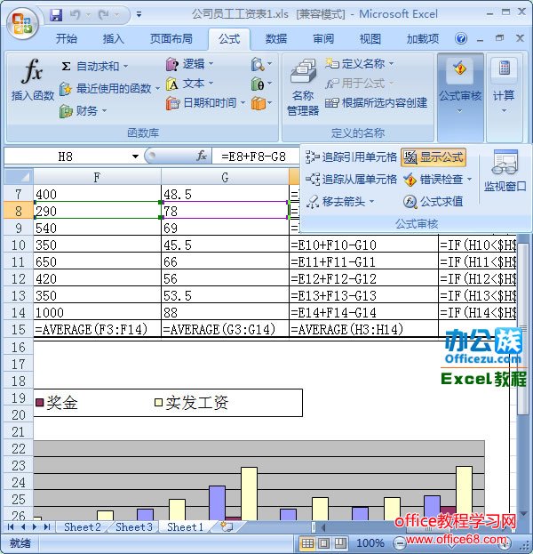533x554 pixels.
Task: Click Create from Selection (根据所选内容创建)
Action: [x=377, y=103]
